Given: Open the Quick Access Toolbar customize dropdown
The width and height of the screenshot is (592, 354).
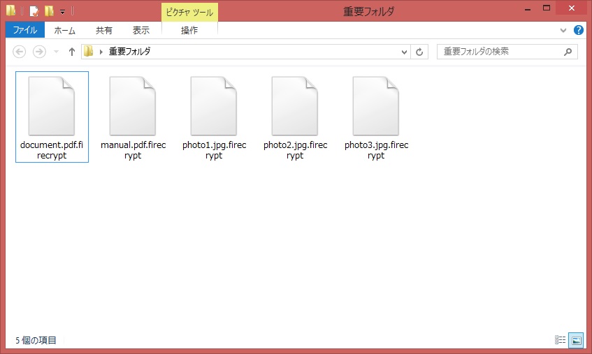Looking at the screenshot, I should coord(63,12).
